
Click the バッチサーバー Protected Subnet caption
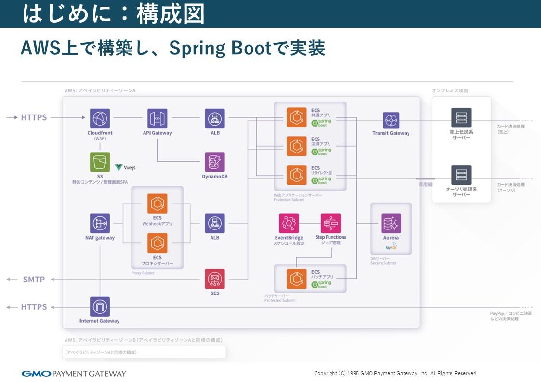coord(279,298)
